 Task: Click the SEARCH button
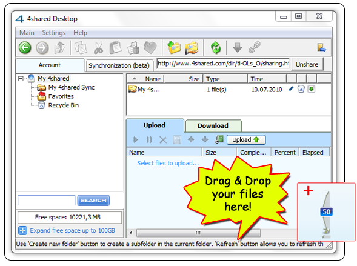93,201
